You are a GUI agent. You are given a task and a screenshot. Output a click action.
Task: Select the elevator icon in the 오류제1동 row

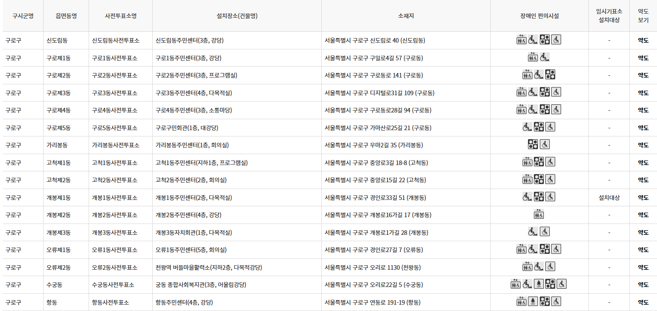[521, 249]
